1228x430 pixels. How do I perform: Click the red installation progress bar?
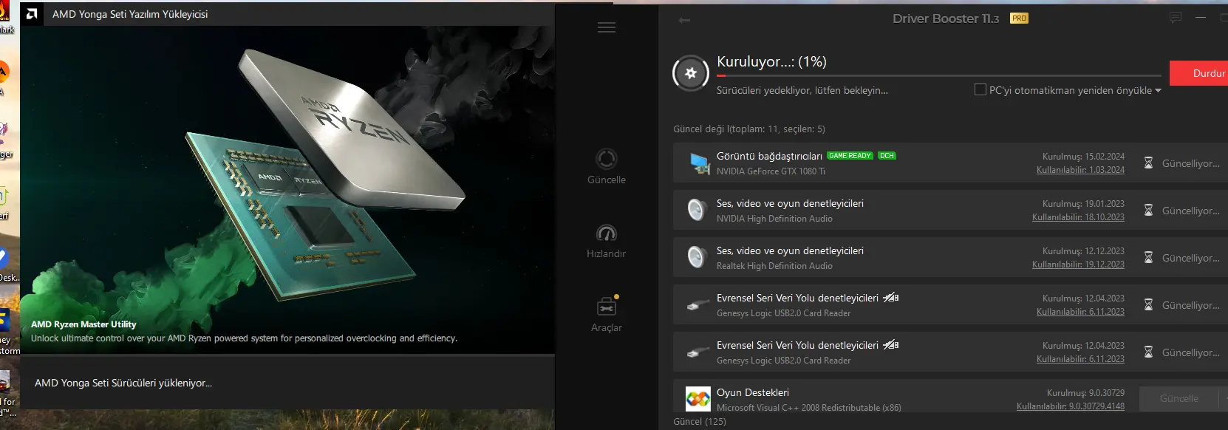click(939, 75)
